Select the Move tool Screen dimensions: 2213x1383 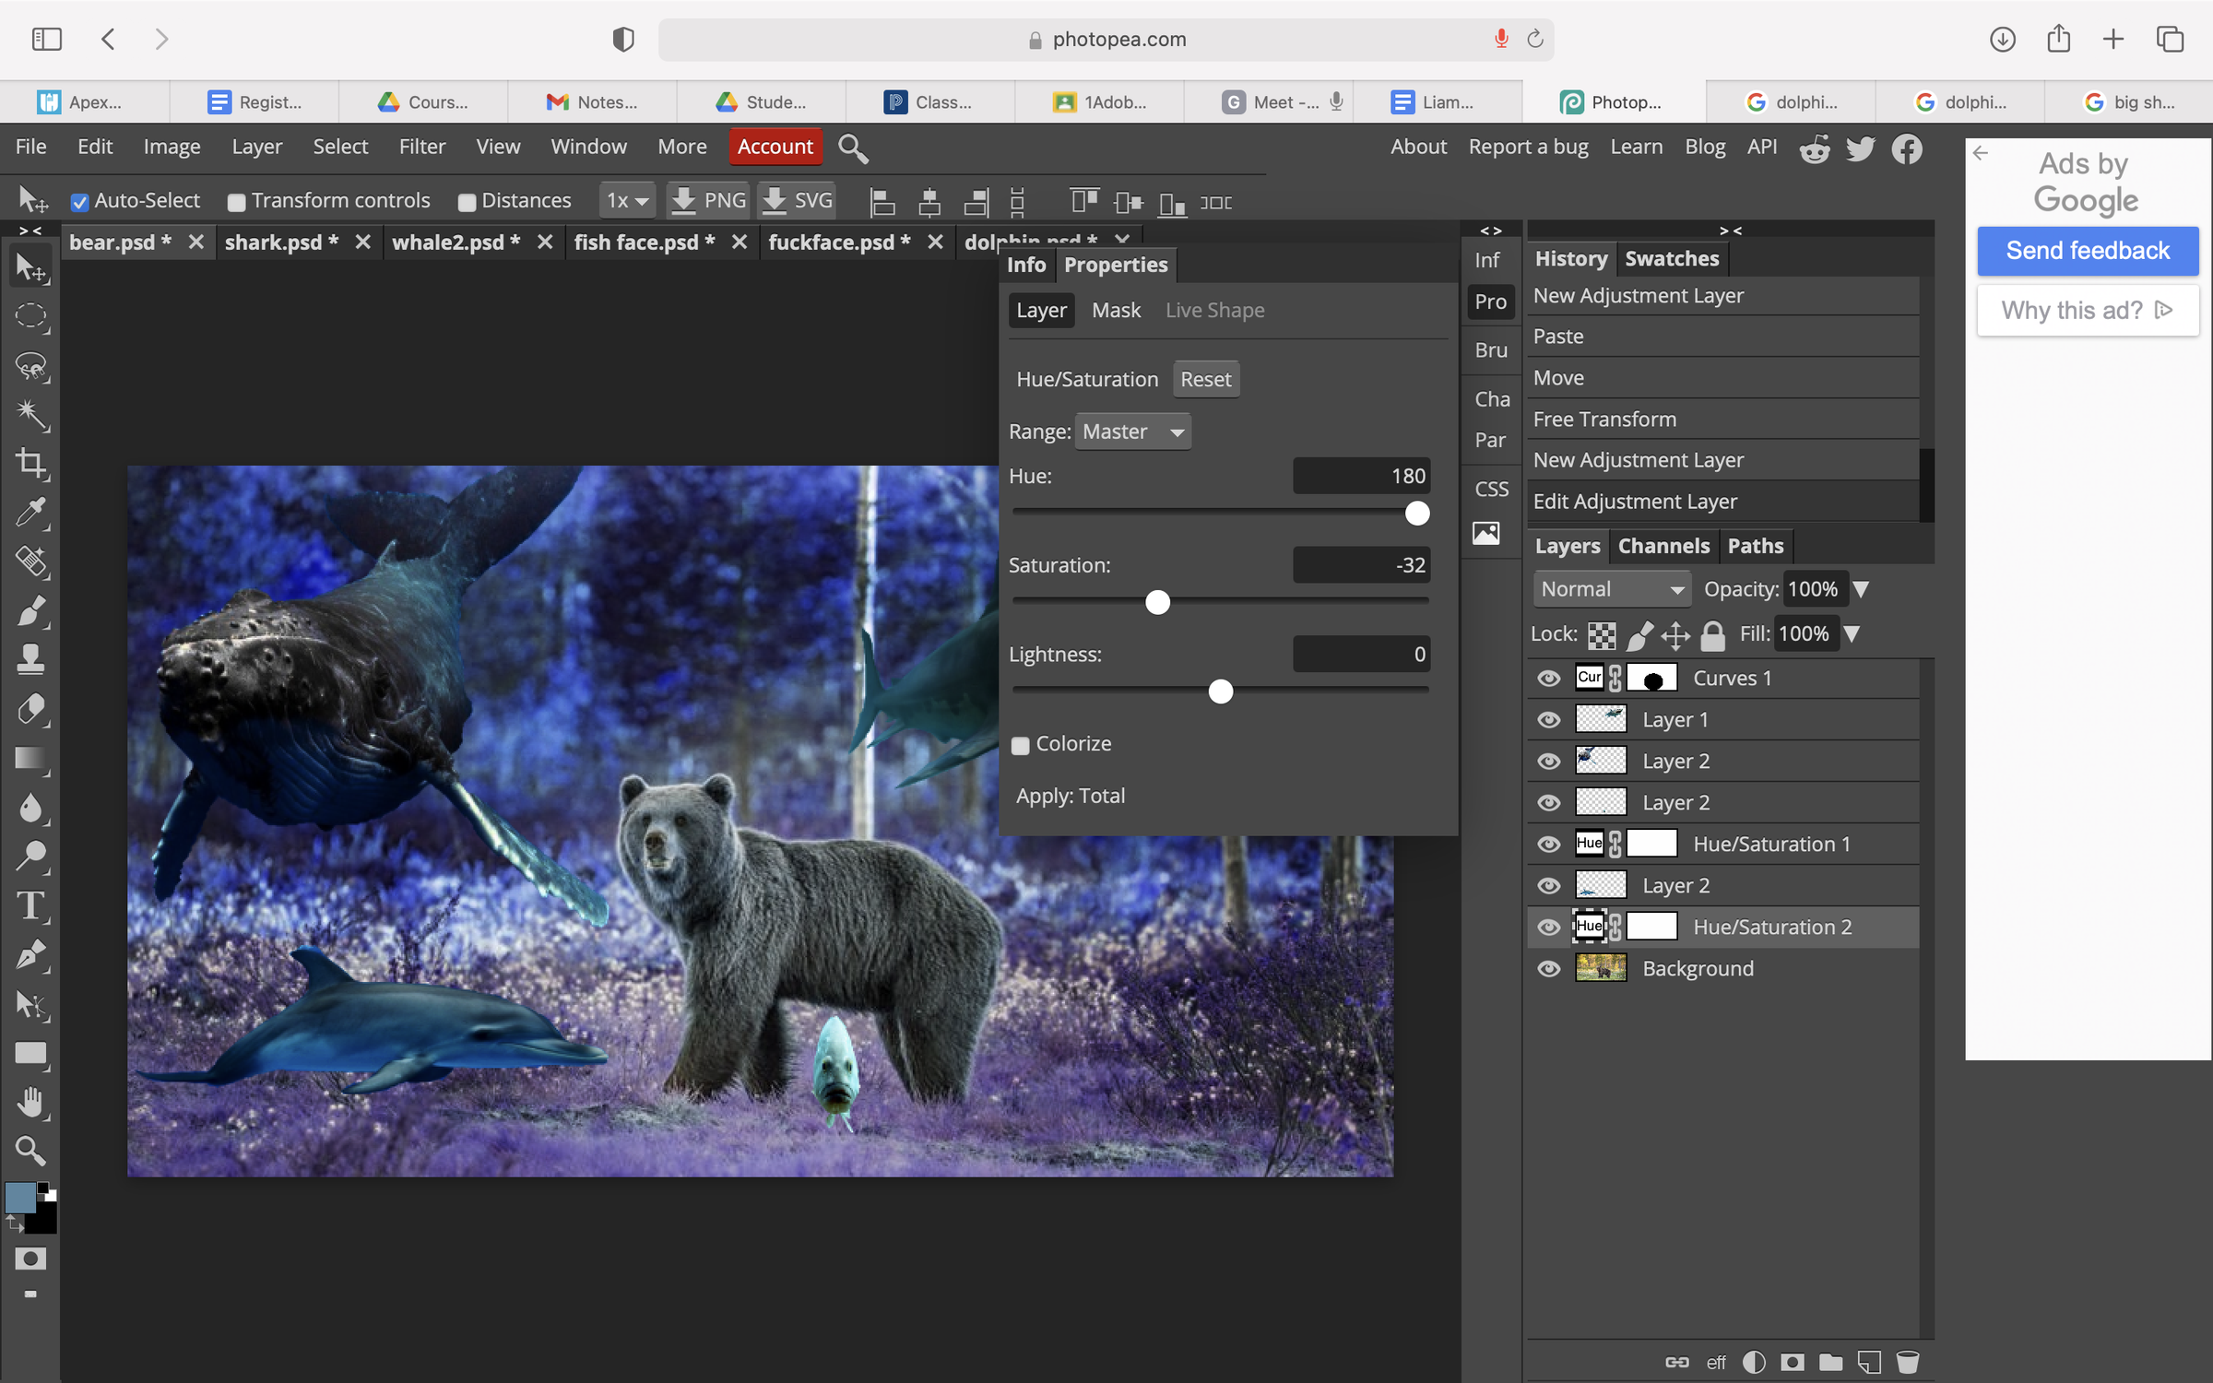30,267
